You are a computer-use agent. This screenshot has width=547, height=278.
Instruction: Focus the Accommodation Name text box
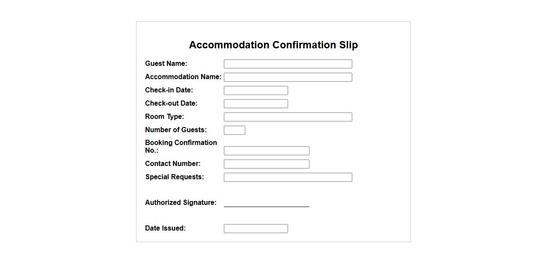(x=288, y=77)
